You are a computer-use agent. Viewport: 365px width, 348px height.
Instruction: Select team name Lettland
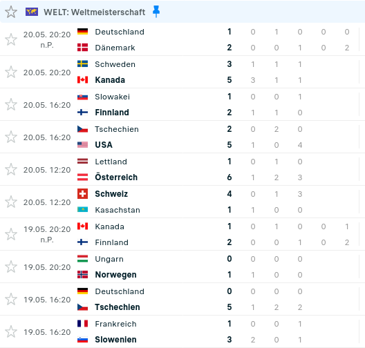[x=111, y=162]
